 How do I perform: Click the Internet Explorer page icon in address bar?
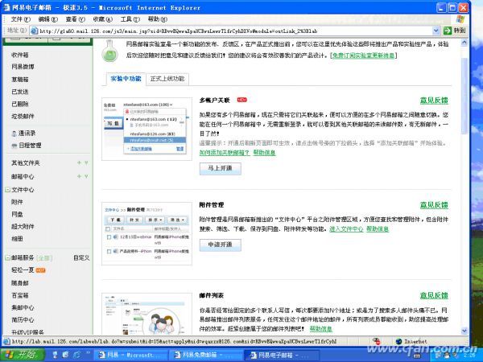pos(35,31)
